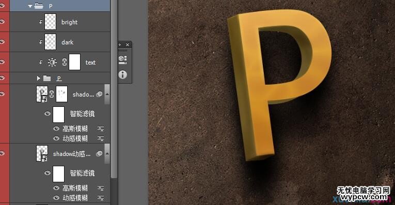
Task: Toggle 高斯模糊 visibility under shadow动感 layer
Action: 56,188
